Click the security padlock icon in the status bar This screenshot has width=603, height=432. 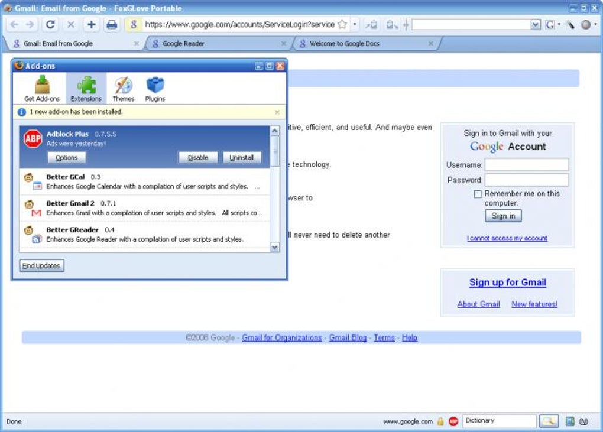(x=440, y=421)
